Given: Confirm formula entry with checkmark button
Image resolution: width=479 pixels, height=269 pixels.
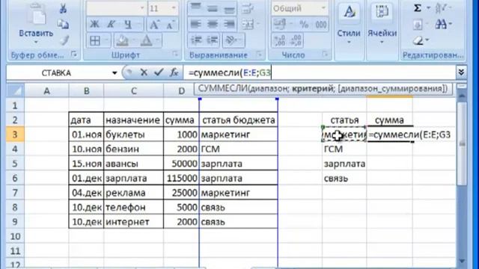Looking at the screenshot, I should tap(159, 72).
